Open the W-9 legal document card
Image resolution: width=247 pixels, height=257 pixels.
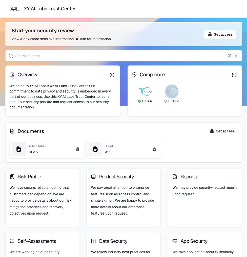click(124, 149)
